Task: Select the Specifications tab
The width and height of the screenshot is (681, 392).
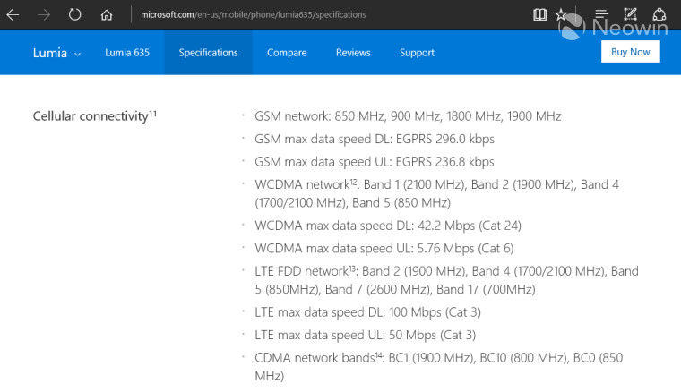Action: click(208, 53)
